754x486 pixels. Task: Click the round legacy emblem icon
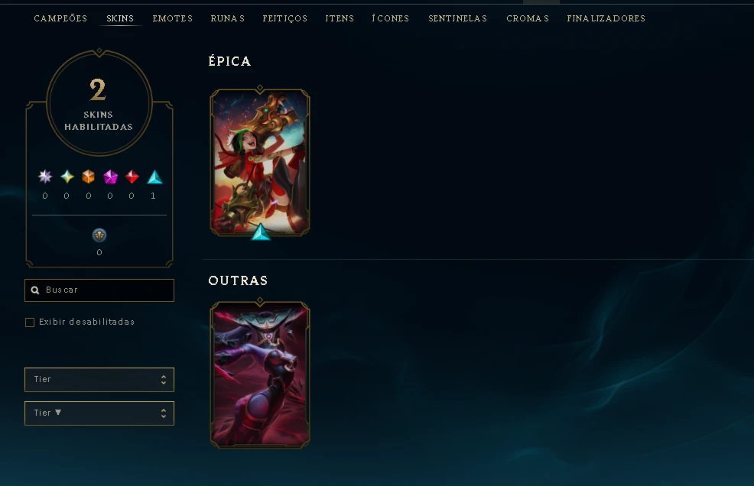[x=99, y=235]
